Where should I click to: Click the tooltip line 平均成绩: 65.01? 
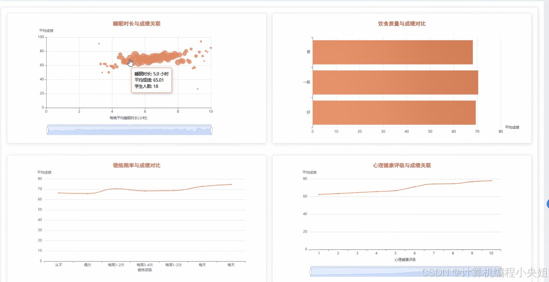[x=149, y=80]
